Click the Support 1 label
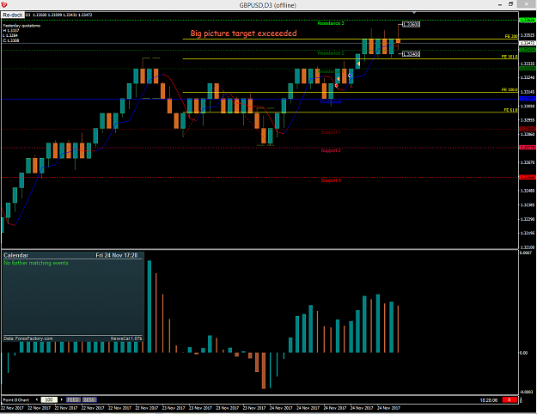537x414 pixels. click(x=331, y=132)
